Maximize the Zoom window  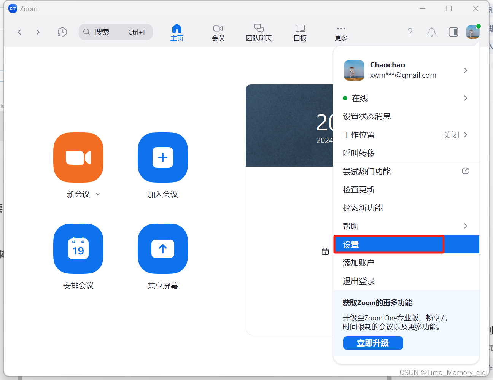click(x=449, y=8)
